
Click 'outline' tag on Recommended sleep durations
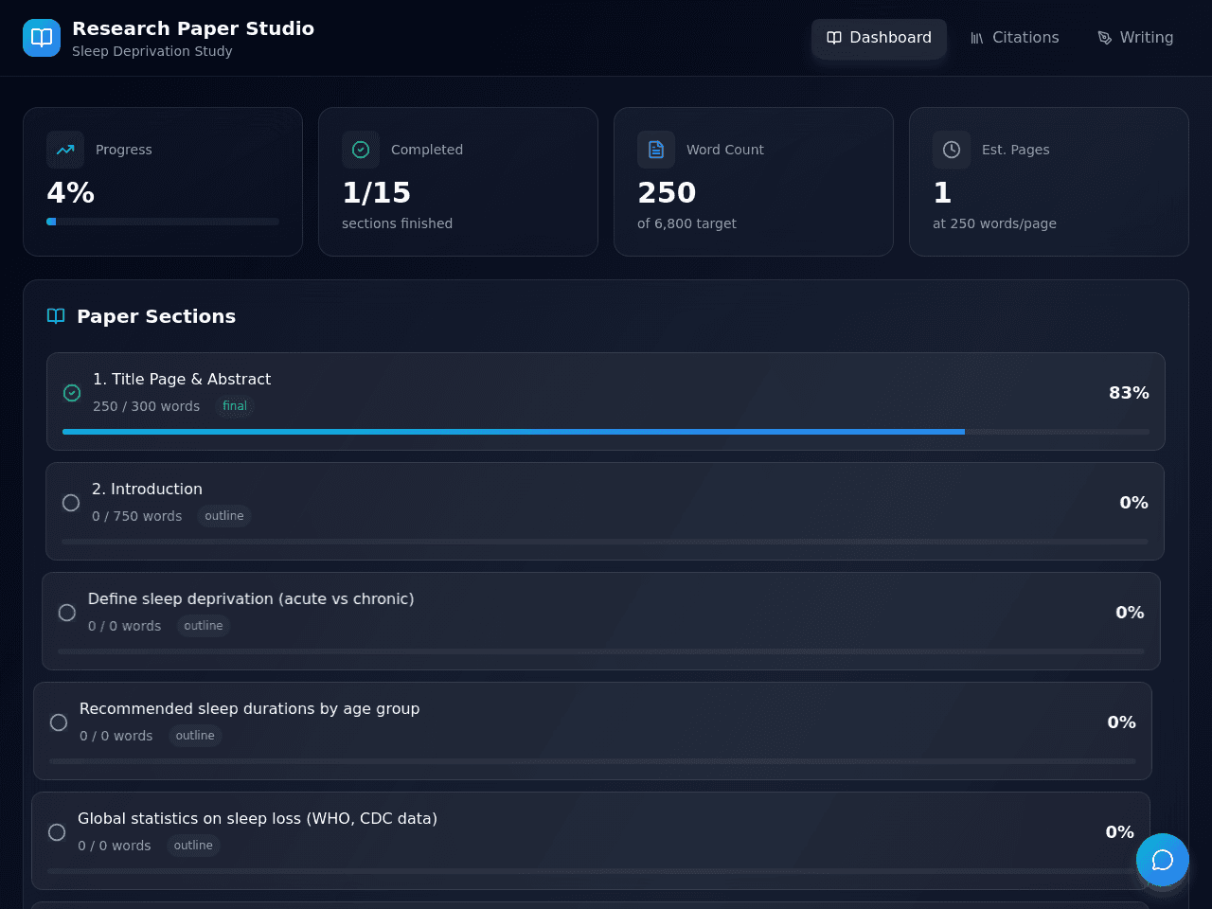click(x=195, y=736)
